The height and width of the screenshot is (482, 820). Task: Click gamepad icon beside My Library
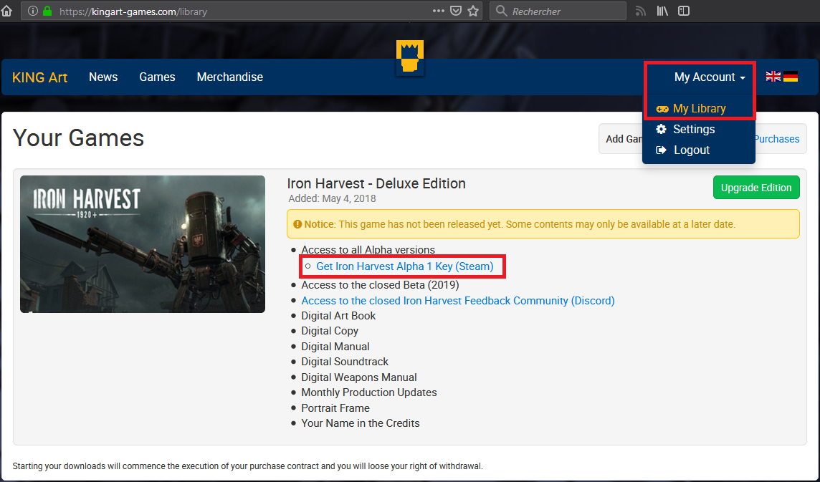(662, 109)
